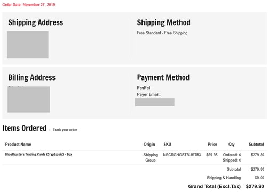This screenshot has height=192, width=268.
Task: Click the Order Date text
Action: [29, 5]
